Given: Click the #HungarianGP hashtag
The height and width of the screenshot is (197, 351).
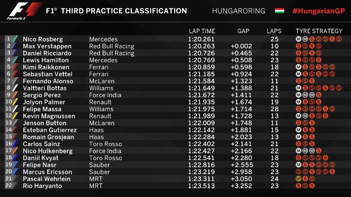Looking at the screenshot, I should (317, 11).
